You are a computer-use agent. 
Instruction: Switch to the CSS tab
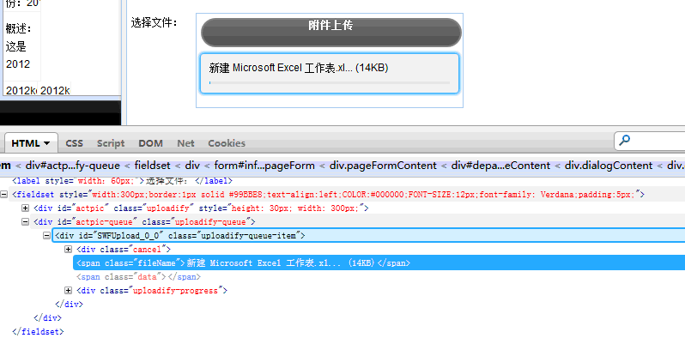click(x=75, y=143)
